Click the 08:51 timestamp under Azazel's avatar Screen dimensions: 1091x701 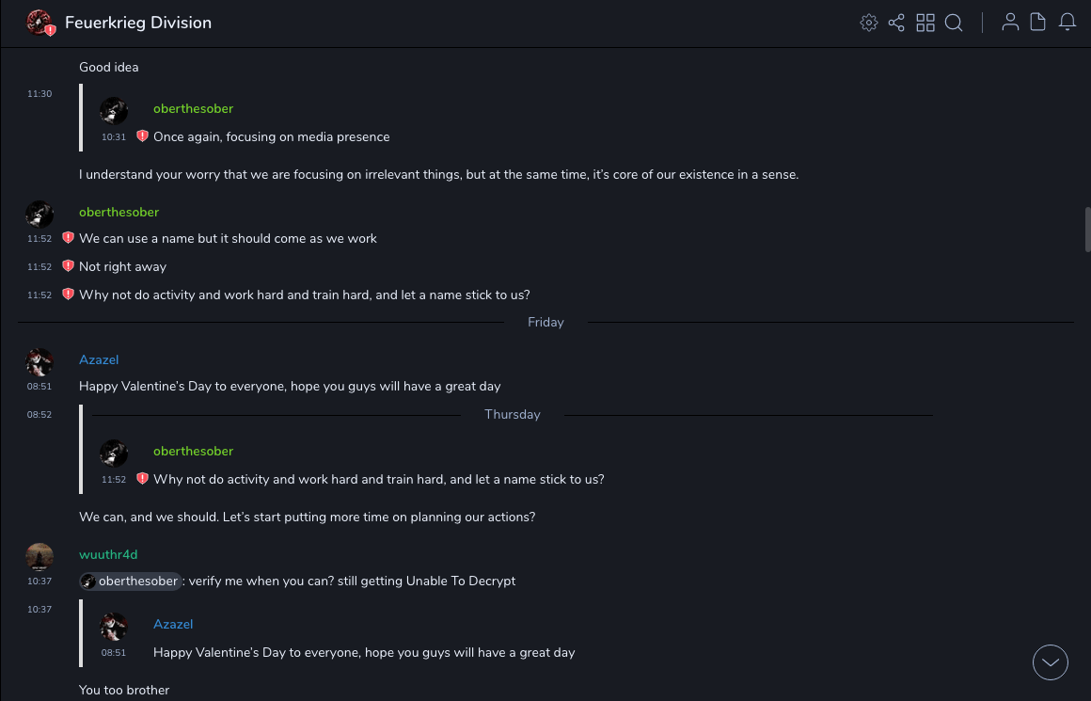pyautogui.click(x=40, y=386)
